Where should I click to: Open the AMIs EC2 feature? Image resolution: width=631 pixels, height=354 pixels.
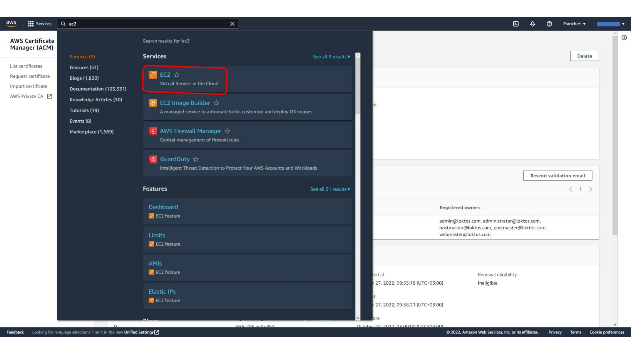tap(155, 263)
